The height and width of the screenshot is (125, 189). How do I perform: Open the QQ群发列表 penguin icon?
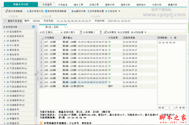point(72,11)
